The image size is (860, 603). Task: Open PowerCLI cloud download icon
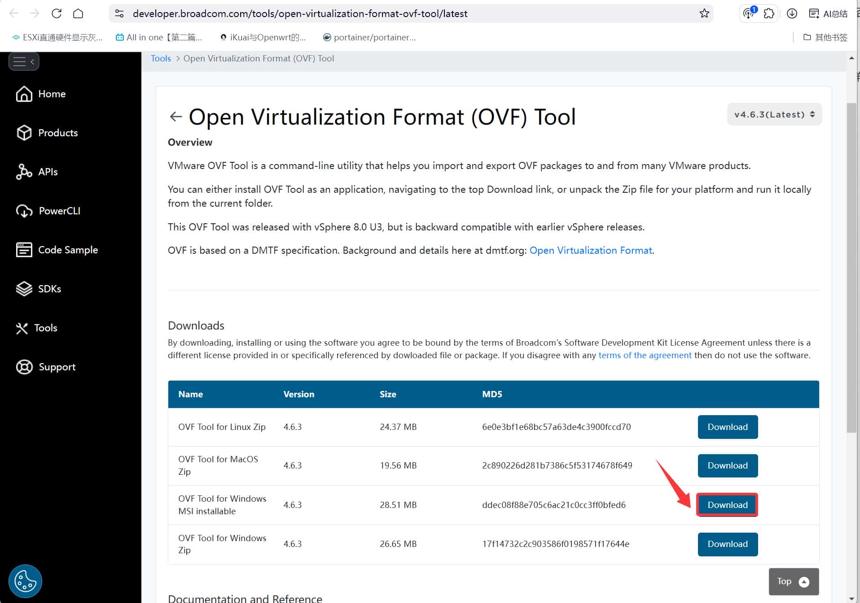[x=24, y=211]
